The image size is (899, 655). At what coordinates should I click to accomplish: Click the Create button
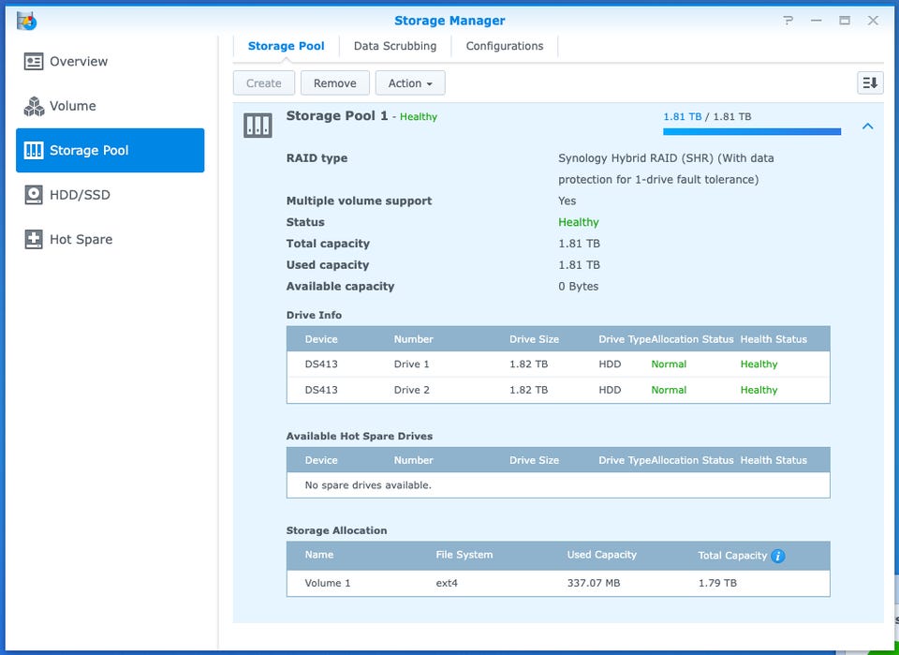pyautogui.click(x=263, y=83)
